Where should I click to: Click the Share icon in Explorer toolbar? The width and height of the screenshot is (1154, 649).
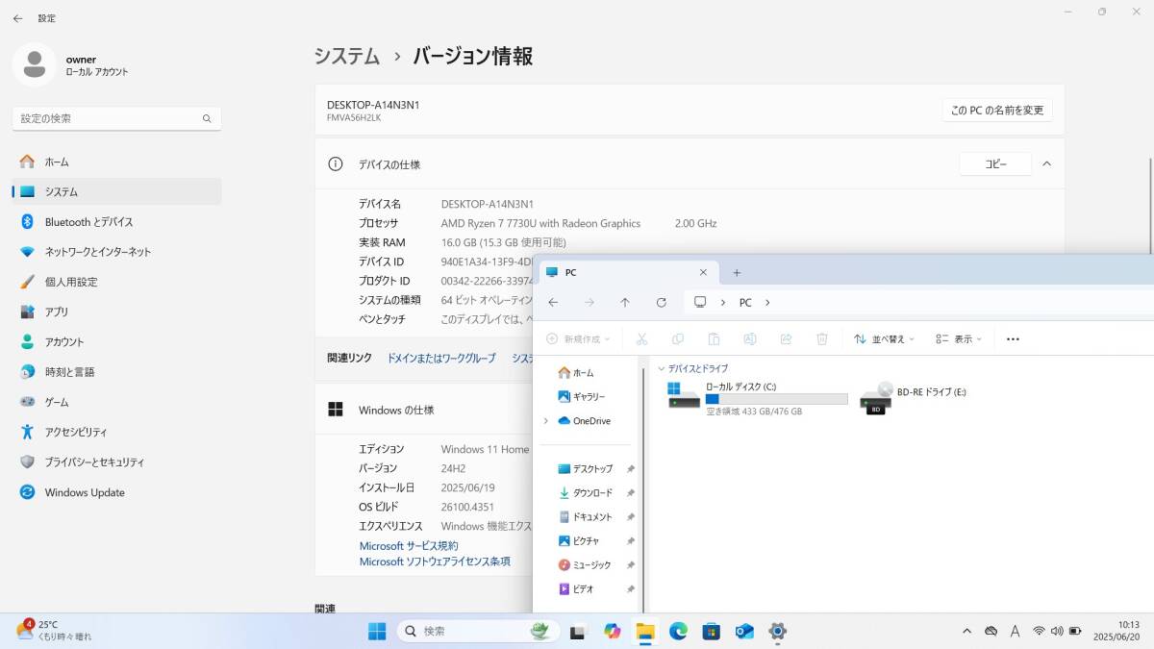pos(787,338)
